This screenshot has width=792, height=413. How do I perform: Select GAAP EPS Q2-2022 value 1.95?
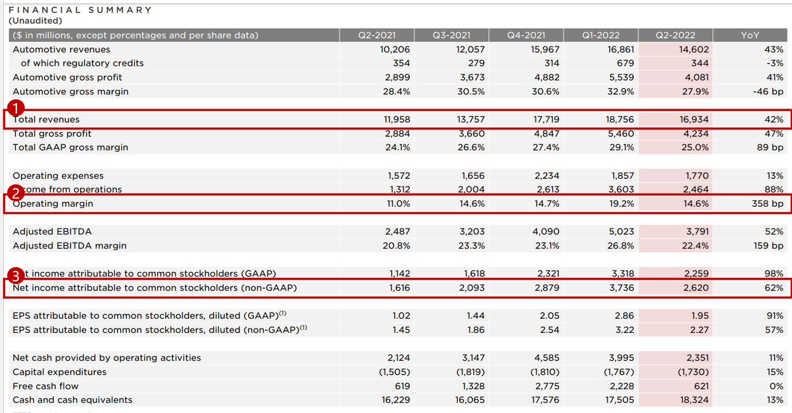click(x=699, y=316)
